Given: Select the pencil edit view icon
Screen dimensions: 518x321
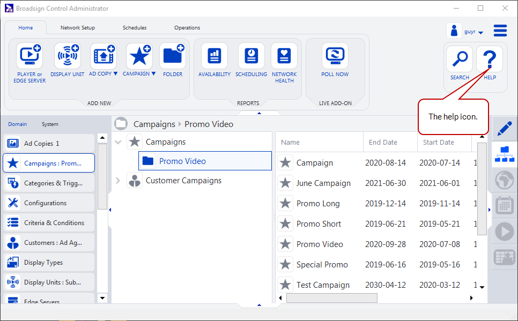Looking at the screenshot, I should (505, 129).
